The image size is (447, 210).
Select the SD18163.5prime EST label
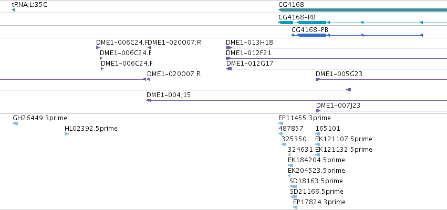click(x=316, y=181)
